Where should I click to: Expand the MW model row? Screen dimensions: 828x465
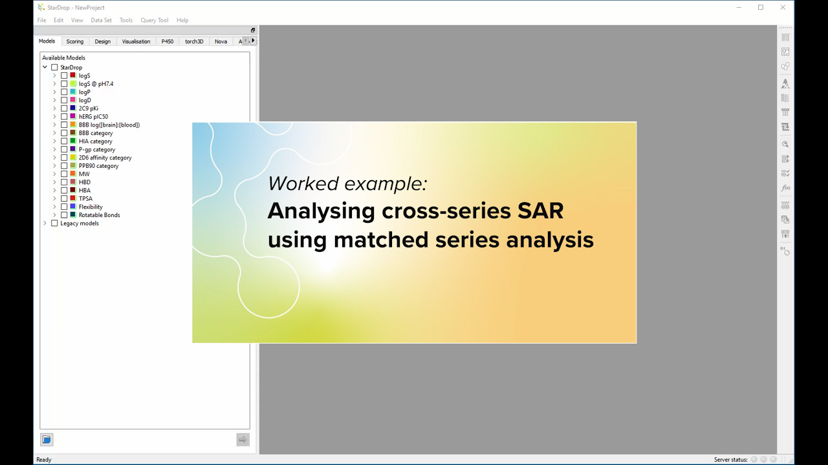click(x=55, y=174)
